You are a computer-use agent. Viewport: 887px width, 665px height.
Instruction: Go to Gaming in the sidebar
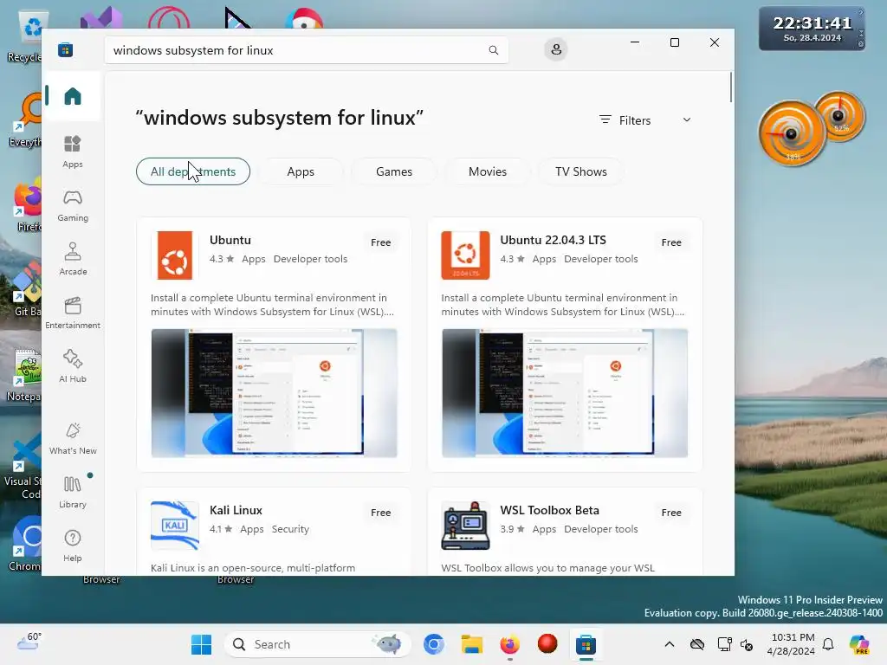point(73,206)
